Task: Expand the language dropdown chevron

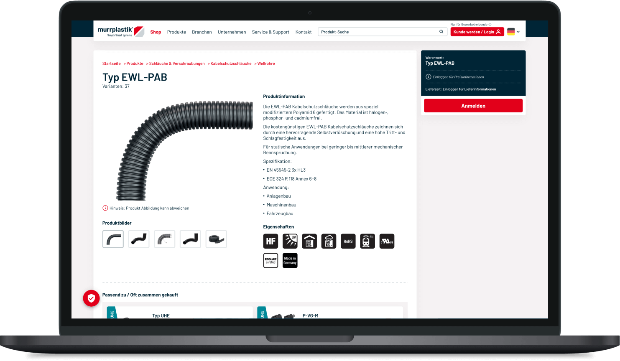Action: (x=518, y=32)
